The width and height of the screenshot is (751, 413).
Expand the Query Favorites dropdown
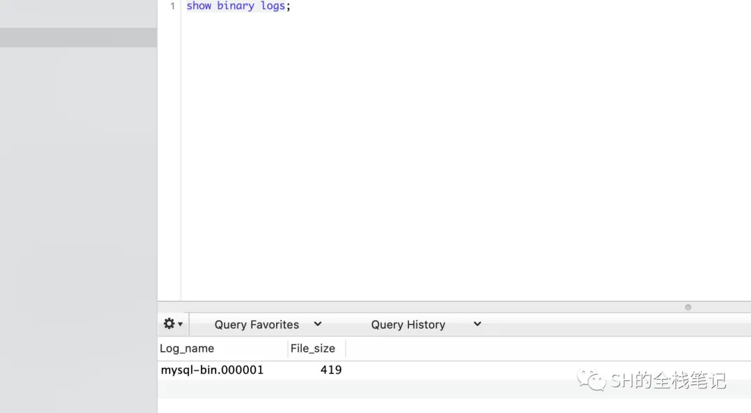257,325
